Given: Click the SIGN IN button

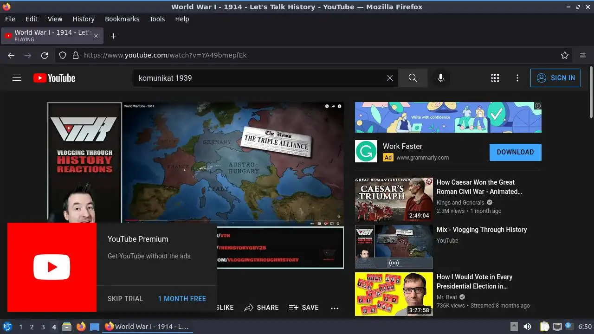Looking at the screenshot, I should click(x=555, y=78).
